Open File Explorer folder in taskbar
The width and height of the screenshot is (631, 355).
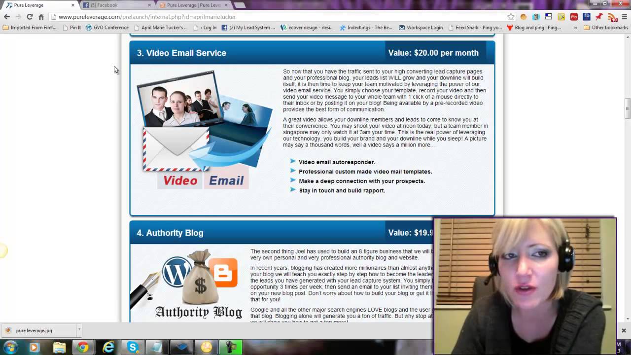point(59,348)
